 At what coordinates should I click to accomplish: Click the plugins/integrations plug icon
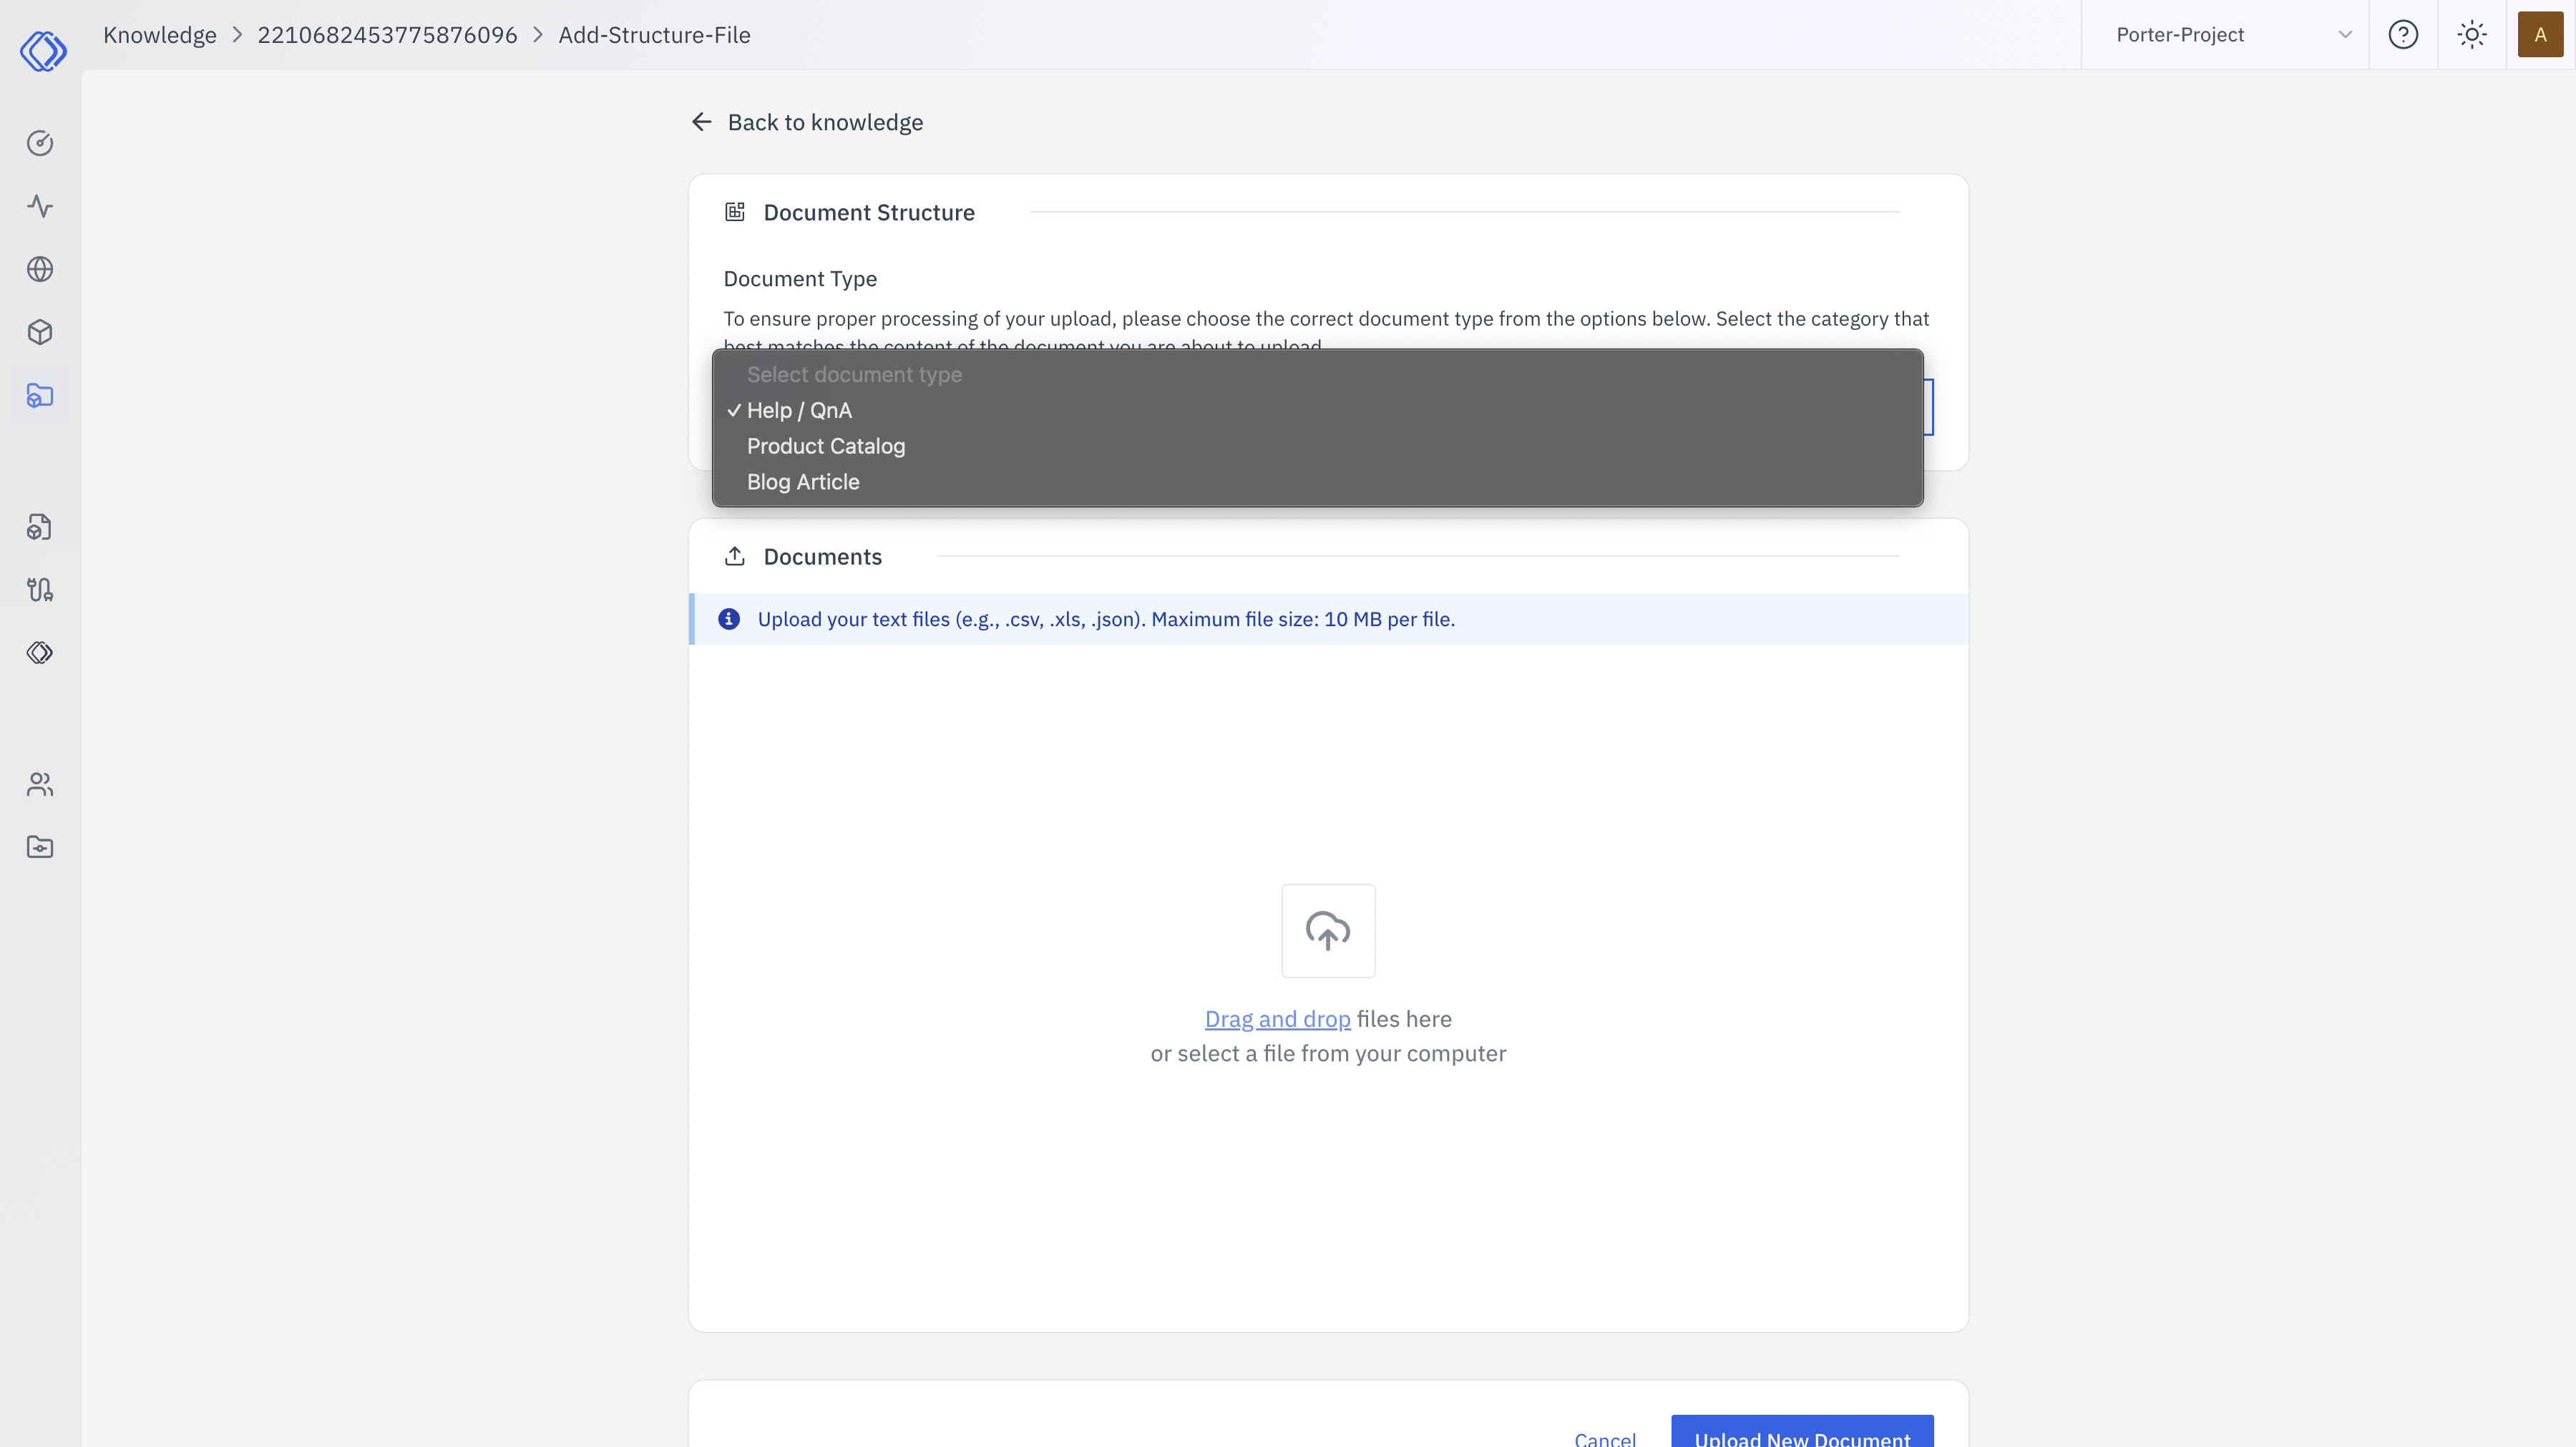click(40, 589)
